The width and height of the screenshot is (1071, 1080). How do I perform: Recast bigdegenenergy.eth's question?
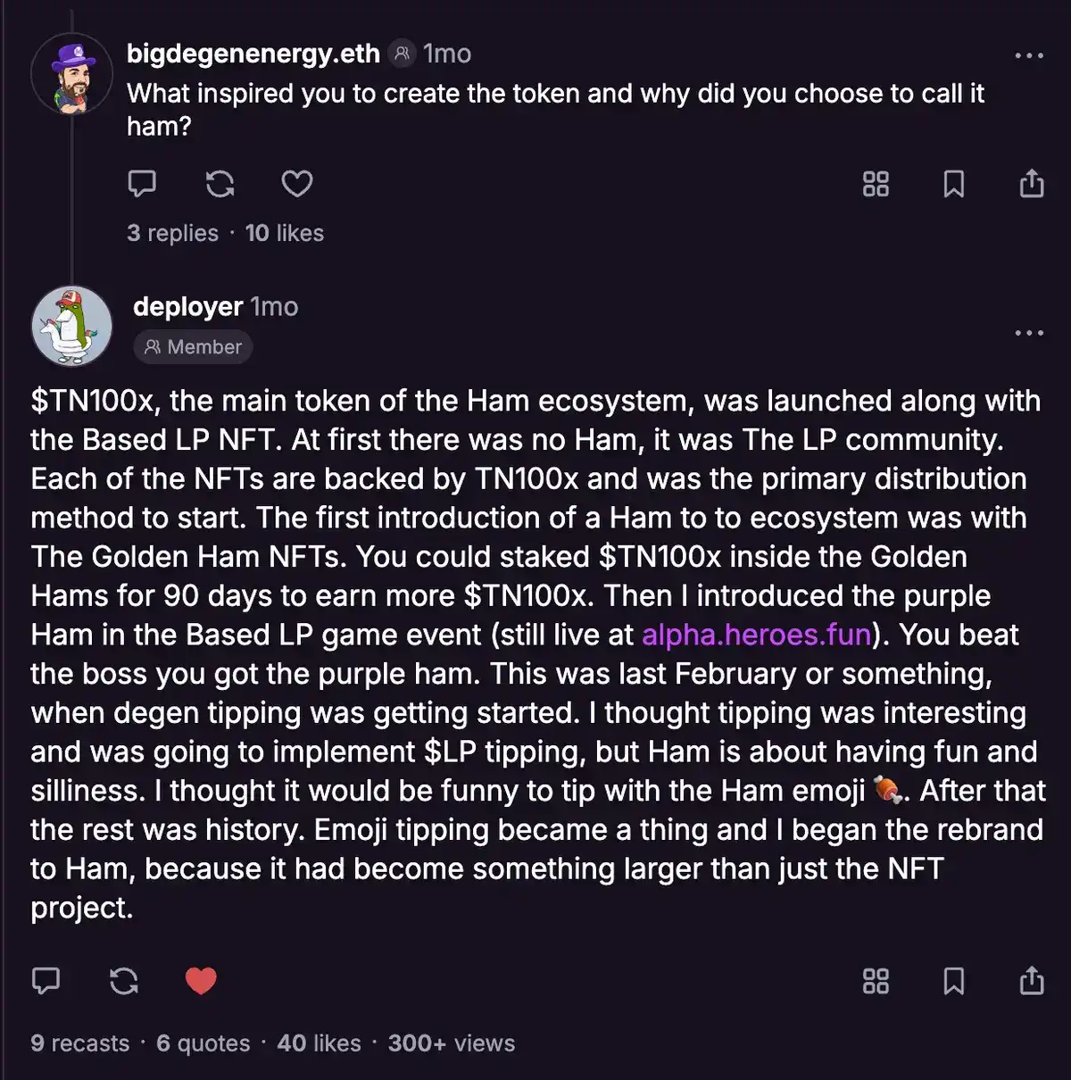click(x=220, y=184)
